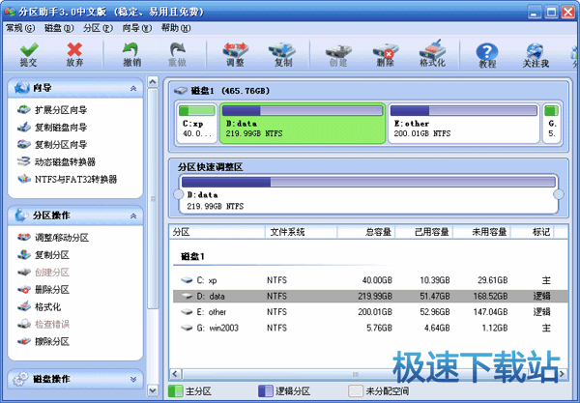The image size is (580, 403).
Task: Click the 未分配空间 legend swatch
Action: click(x=356, y=391)
